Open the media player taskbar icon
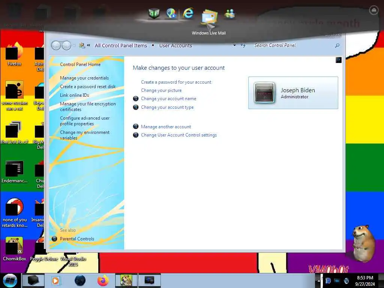Viewport: 384px width, 288px height. 55,280
